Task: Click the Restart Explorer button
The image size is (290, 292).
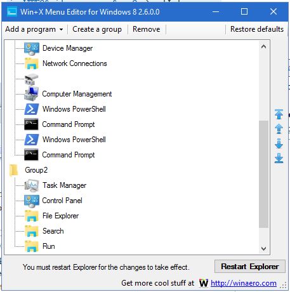Action: click(x=250, y=267)
